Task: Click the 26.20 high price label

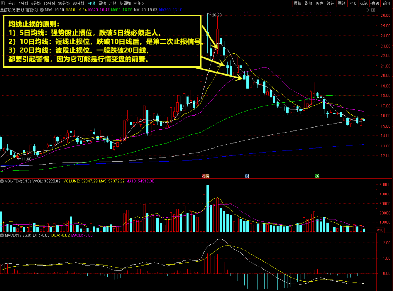Action: pos(217,15)
